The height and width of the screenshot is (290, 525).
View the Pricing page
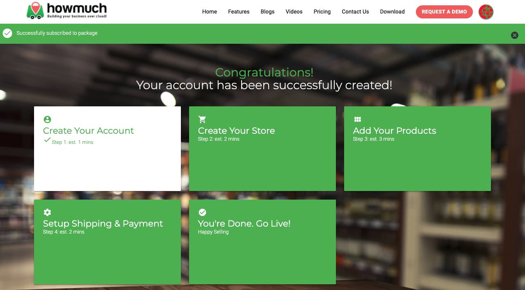322,11
